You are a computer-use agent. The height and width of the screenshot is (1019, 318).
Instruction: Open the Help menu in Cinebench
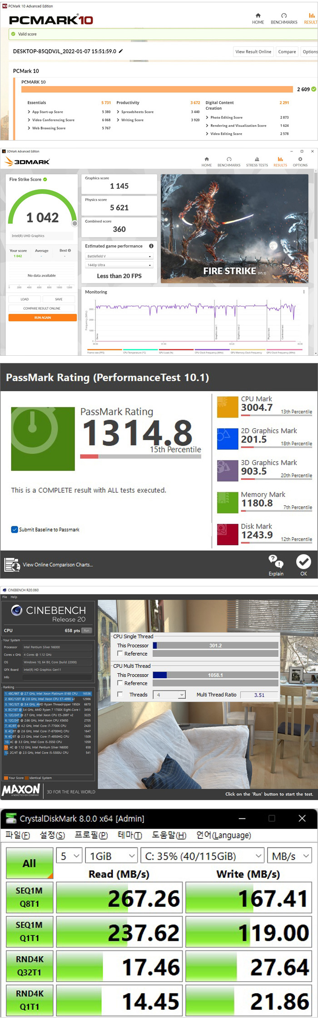[14, 597]
